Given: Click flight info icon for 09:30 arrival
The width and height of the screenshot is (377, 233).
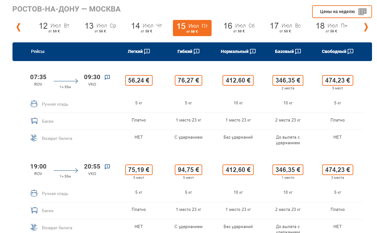Looking at the screenshot, I should coord(107,77).
